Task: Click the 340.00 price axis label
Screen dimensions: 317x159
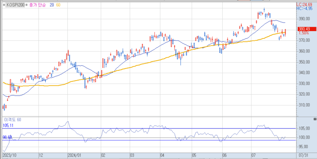Action: [305, 72]
